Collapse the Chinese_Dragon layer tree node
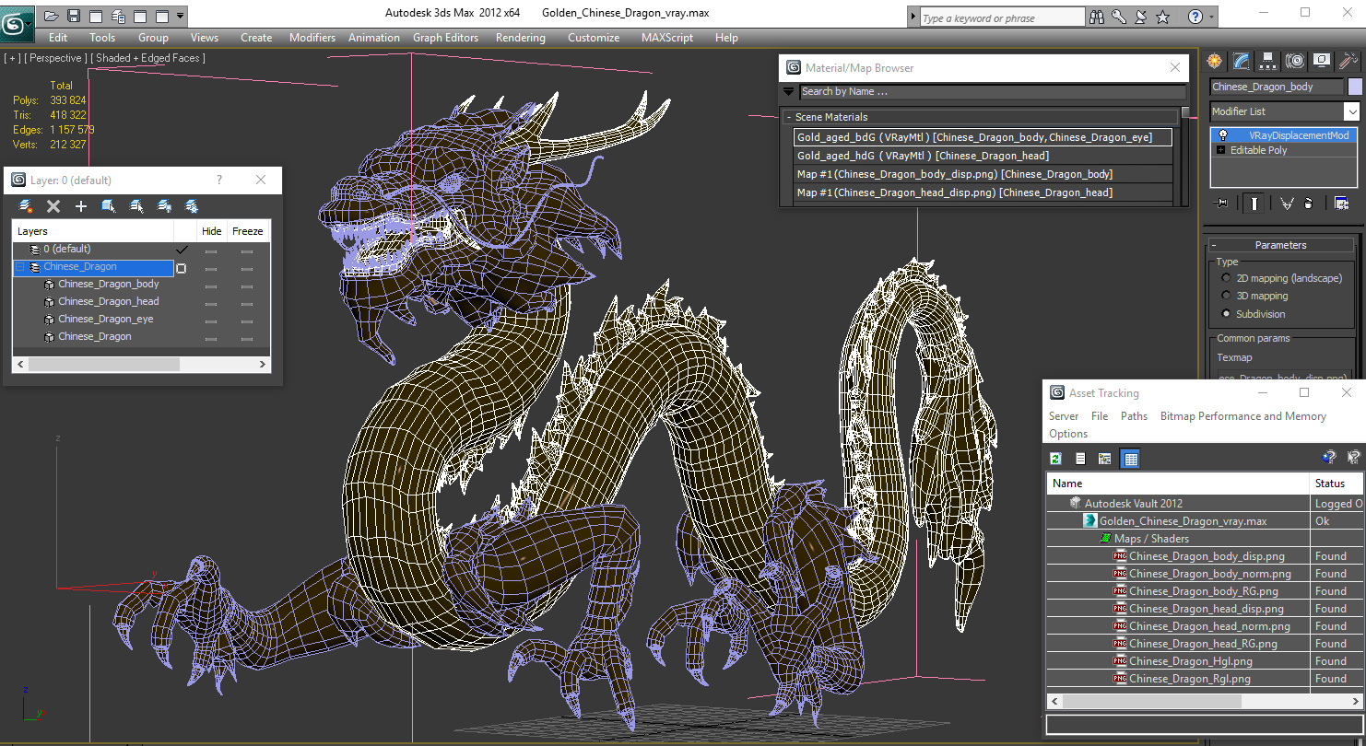Viewport: 1366px width, 746px height. pyautogui.click(x=19, y=267)
